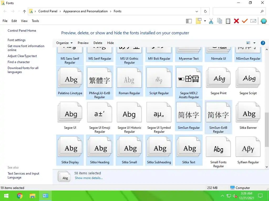Open Chrome from the taskbar

(x=19, y=196)
